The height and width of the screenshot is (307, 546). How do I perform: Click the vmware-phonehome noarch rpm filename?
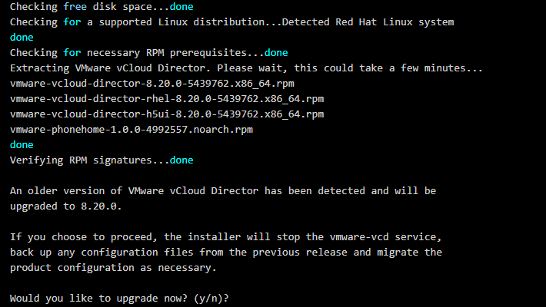click(x=132, y=129)
